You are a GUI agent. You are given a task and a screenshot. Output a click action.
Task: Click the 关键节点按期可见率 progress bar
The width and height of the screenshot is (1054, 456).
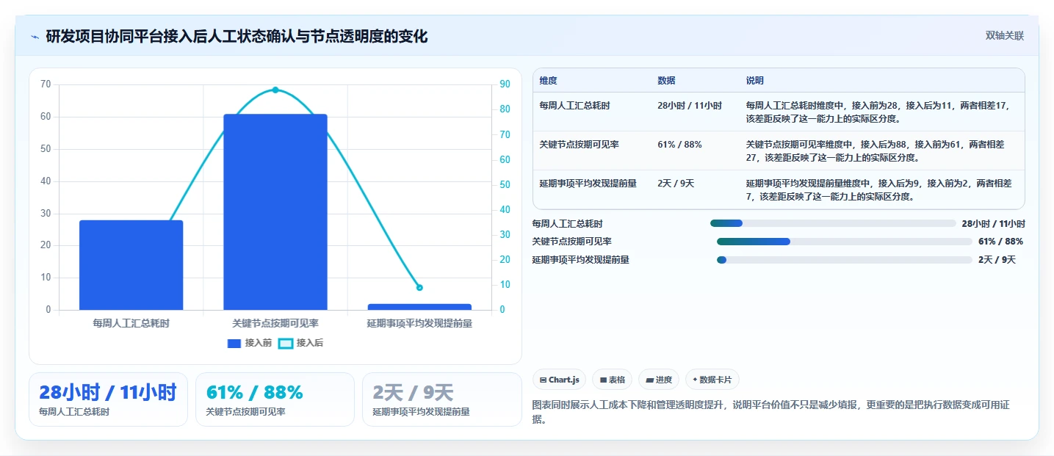tap(845, 242)
